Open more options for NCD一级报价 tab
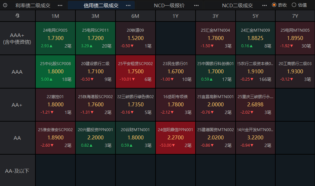Viewport: 315px width, 186px height. [x=196, y=5]
